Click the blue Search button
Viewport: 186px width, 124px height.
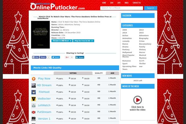[x=151, y=8]
